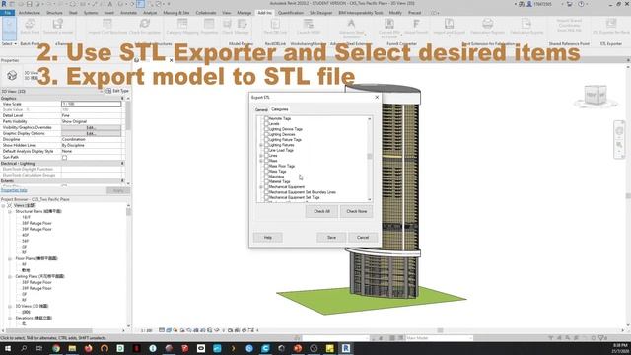Check the Lighting Fixtures checkbox
631x355 pixels.
(266, 145)
